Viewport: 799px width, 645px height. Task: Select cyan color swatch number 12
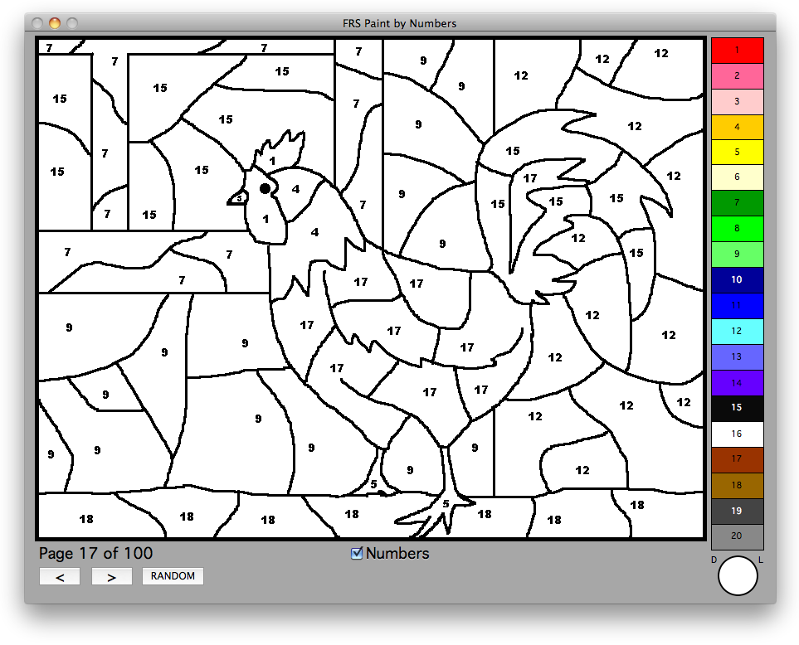[x=737, y=332]
